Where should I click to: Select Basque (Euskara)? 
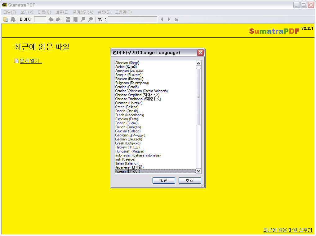155,75
